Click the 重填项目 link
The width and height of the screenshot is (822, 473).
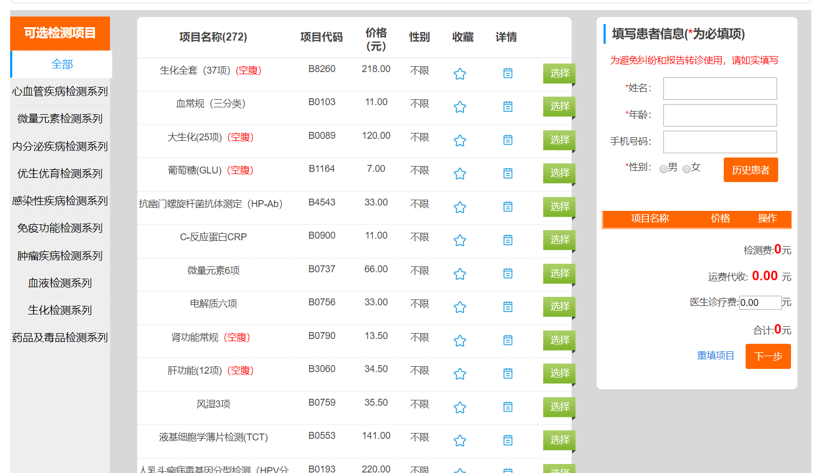716,356
